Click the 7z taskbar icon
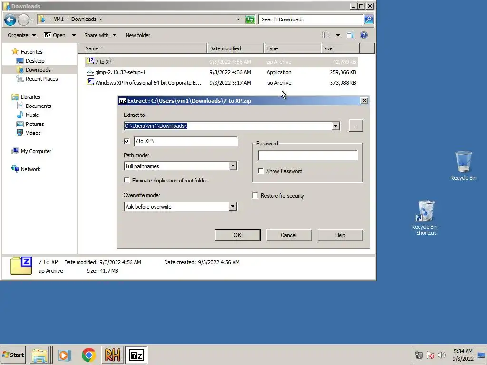The height and width of the screenshot is (365, 487). [136, 355]
